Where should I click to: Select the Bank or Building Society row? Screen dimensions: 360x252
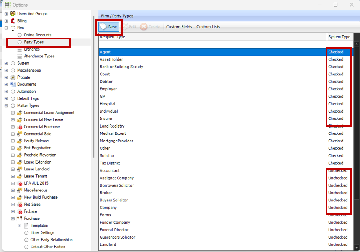(x=121, y=67)
